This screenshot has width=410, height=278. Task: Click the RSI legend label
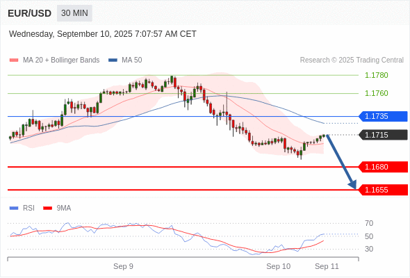click(28, 208)
